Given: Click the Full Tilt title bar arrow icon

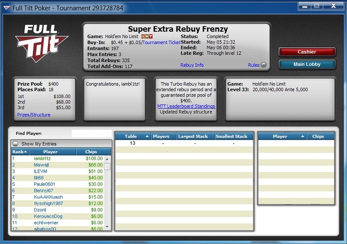Looking at the screenshot, I should [6, 8].
